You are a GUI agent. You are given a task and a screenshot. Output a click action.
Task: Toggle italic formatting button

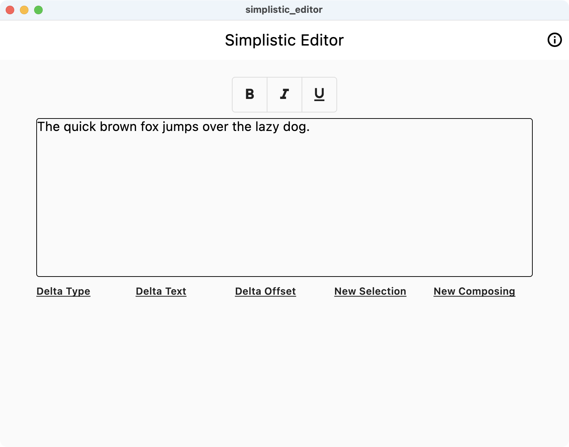[x=284, y=94]
